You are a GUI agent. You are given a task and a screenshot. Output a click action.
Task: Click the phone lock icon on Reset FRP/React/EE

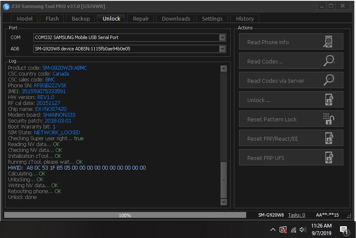click(329, 138)
